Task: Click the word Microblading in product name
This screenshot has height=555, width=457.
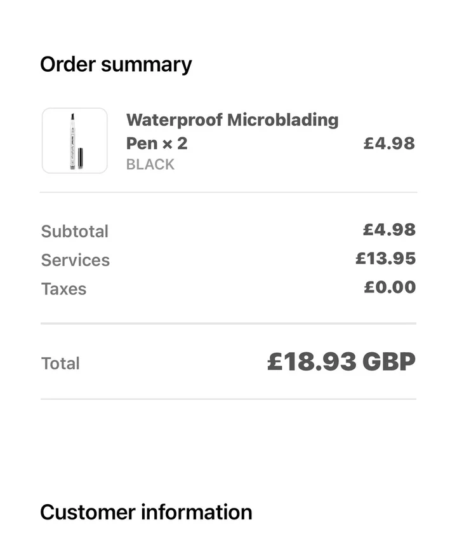Action: point(283,120)
